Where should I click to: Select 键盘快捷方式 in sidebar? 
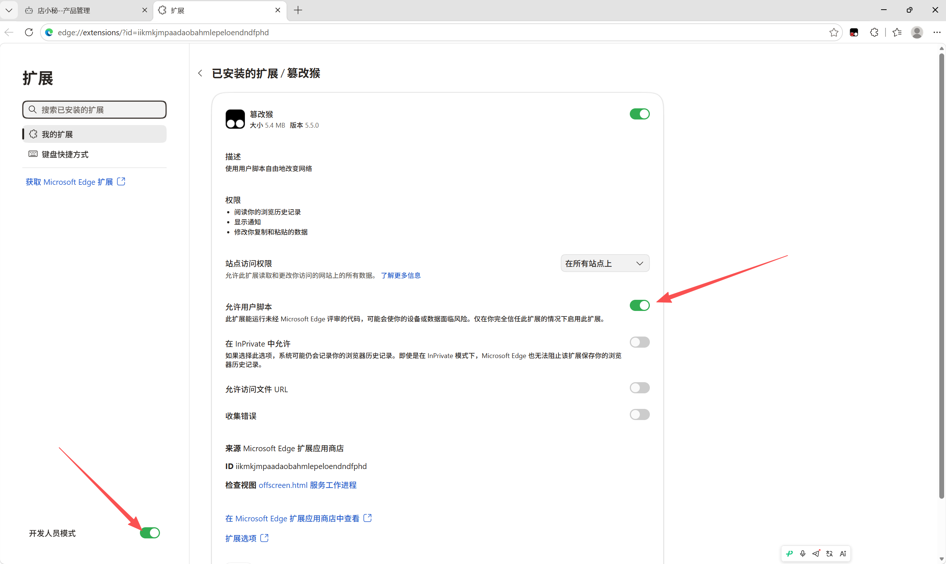pyautogui.click(x=94, y=154)
